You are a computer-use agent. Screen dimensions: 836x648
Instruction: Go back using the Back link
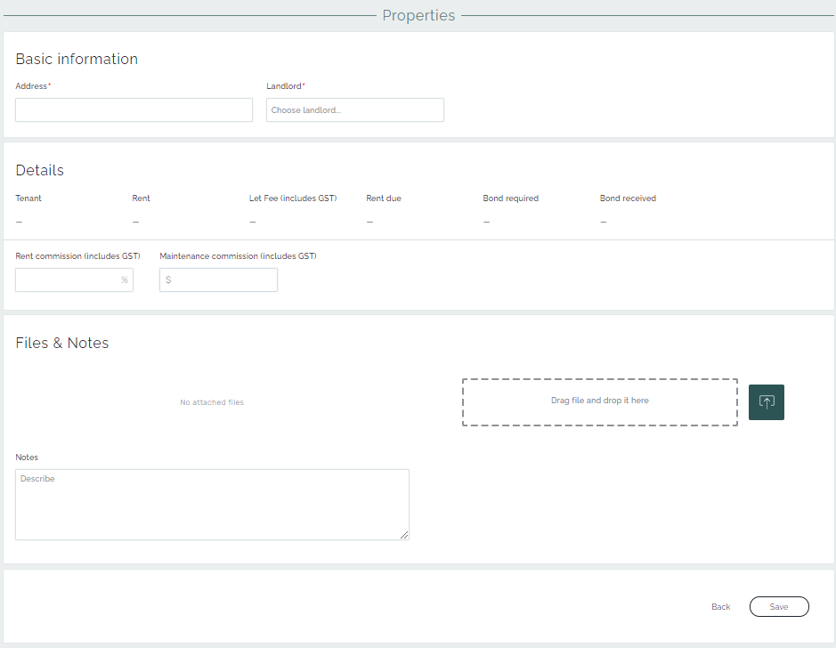click(720, 607)
